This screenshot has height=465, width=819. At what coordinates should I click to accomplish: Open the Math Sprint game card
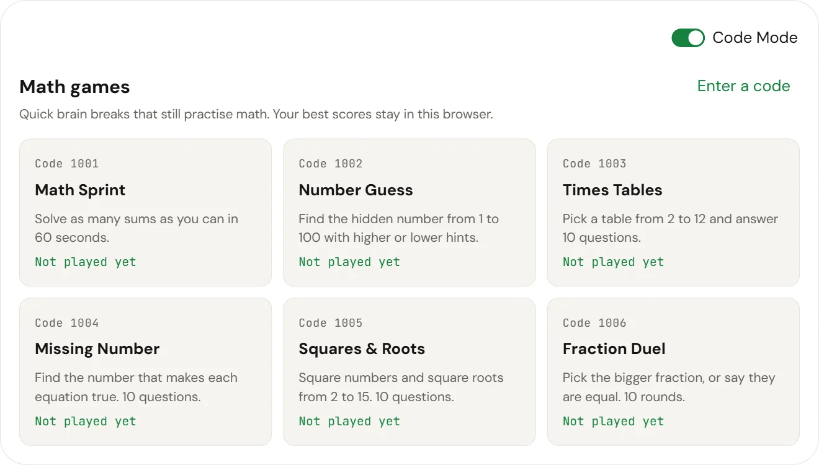pyautogui.click(x=146, y=213)
